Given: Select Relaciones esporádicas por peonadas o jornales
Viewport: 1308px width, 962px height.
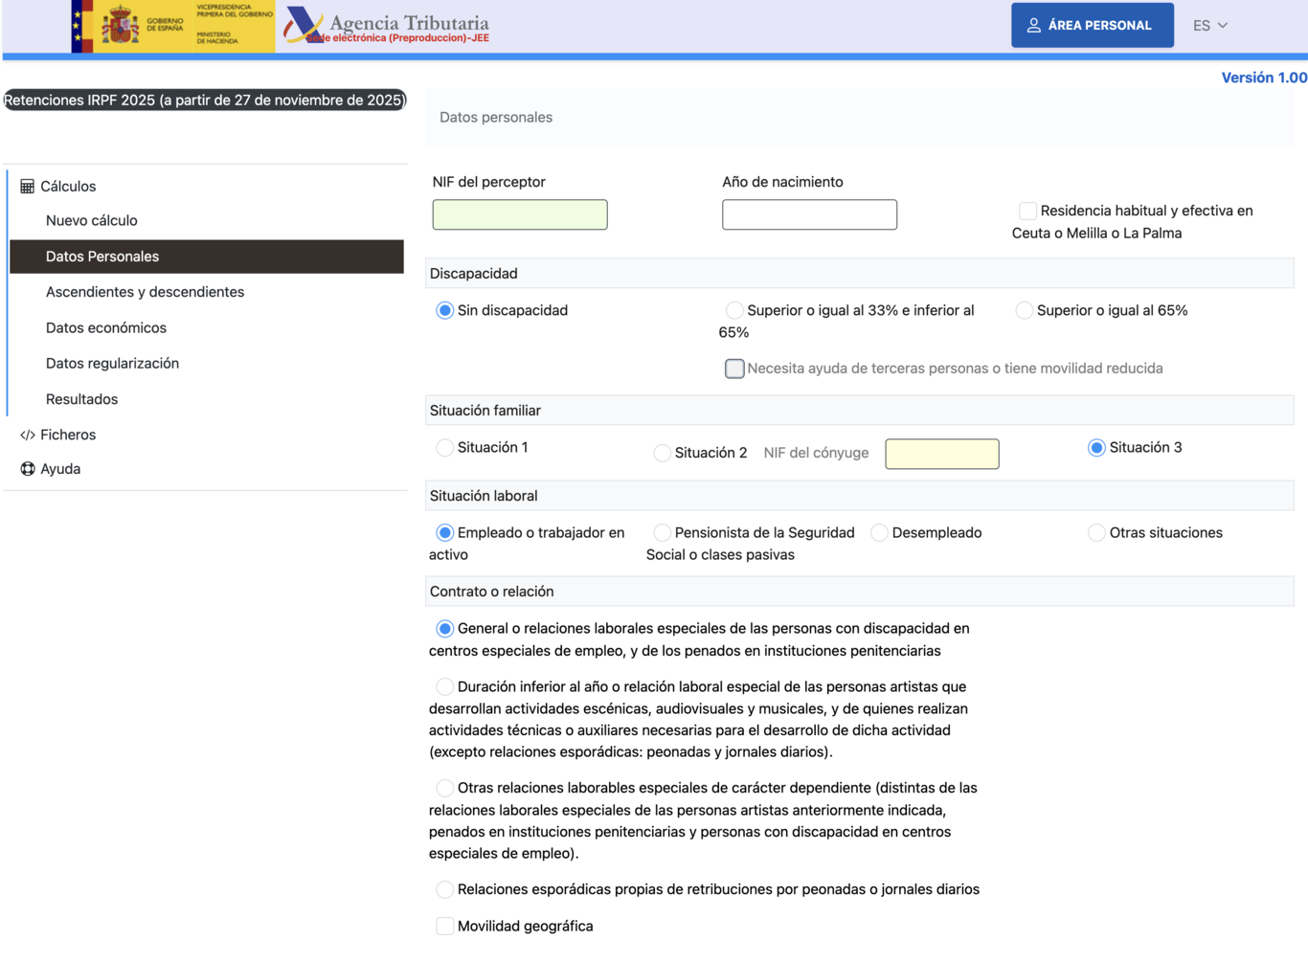Looking at the screenshot, I should coord(444,889).
